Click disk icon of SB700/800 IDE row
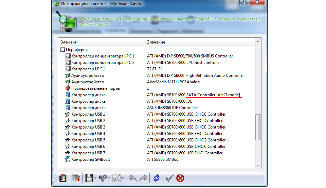Image resolution: width=326 pixels, height=188 pixels. pyautogui.click(x=68, y=101)
